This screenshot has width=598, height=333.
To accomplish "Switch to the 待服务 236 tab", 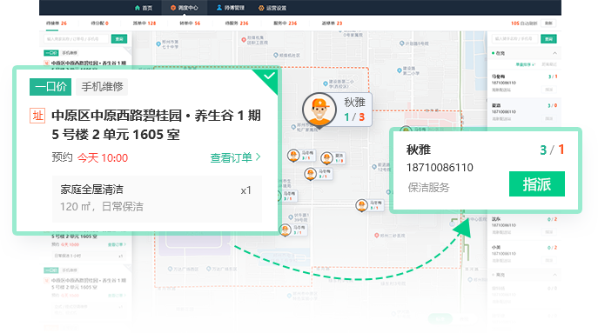I will click(237, 23).
